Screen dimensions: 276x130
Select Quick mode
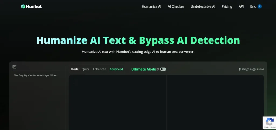pos(85,69)
